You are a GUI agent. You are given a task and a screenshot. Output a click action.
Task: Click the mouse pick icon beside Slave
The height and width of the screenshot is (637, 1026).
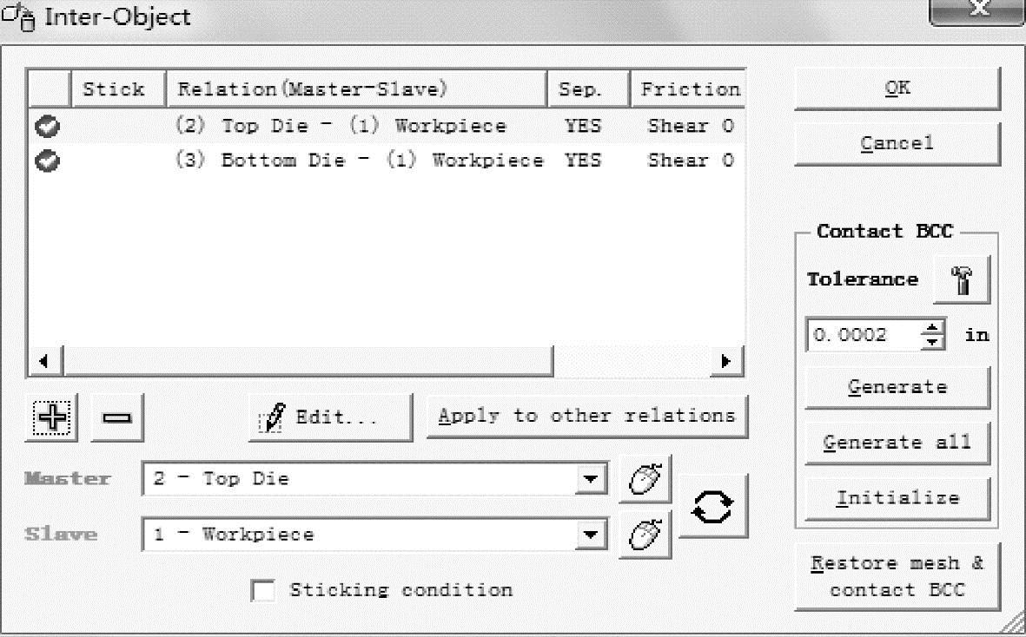(645, 535)
